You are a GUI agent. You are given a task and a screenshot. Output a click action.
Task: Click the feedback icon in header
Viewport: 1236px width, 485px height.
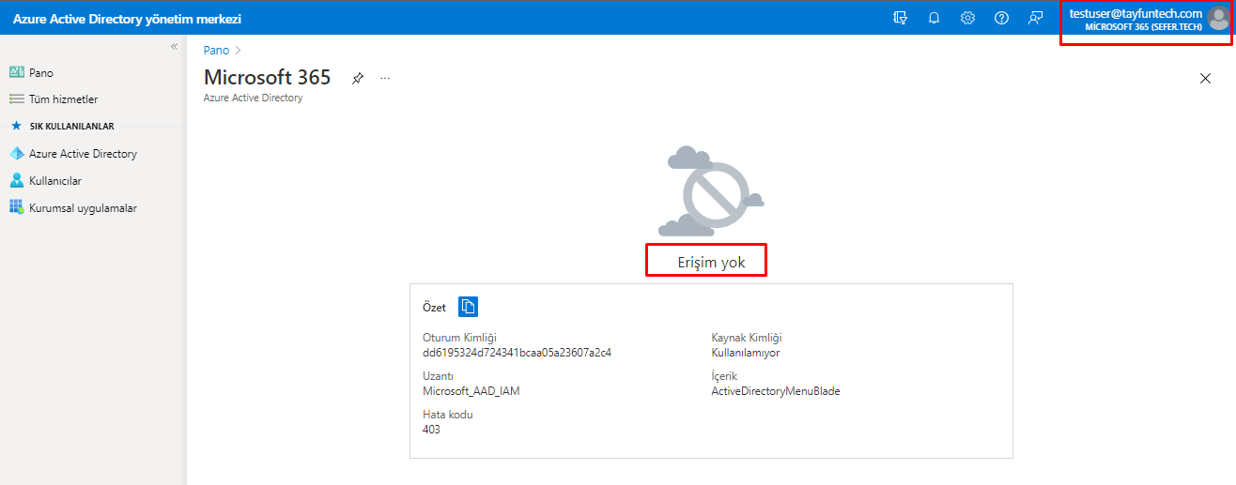(x=1035, y=18)
